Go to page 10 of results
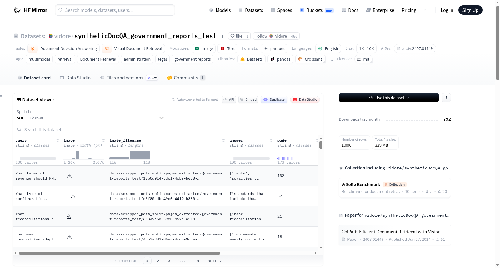 click(197, 261)
